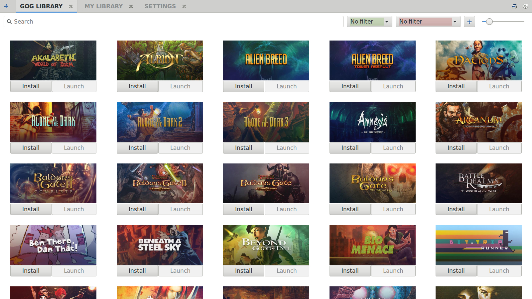The image size is (532, 299).
Task: Focus the Search input field
Action: [x=174, y=22]
